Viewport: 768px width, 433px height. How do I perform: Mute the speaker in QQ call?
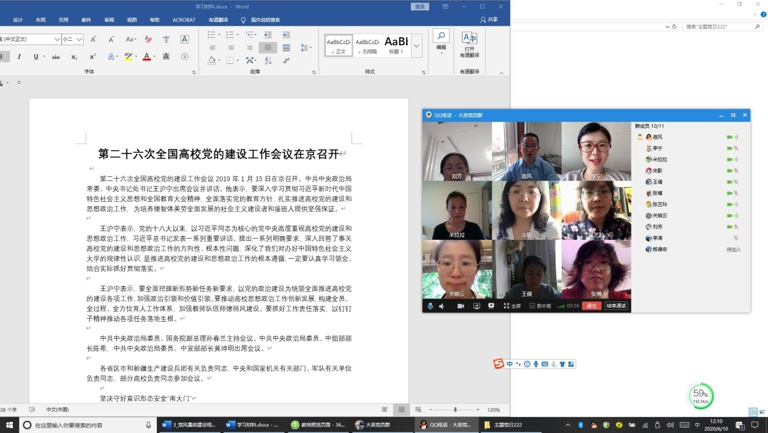coord(441,306)
